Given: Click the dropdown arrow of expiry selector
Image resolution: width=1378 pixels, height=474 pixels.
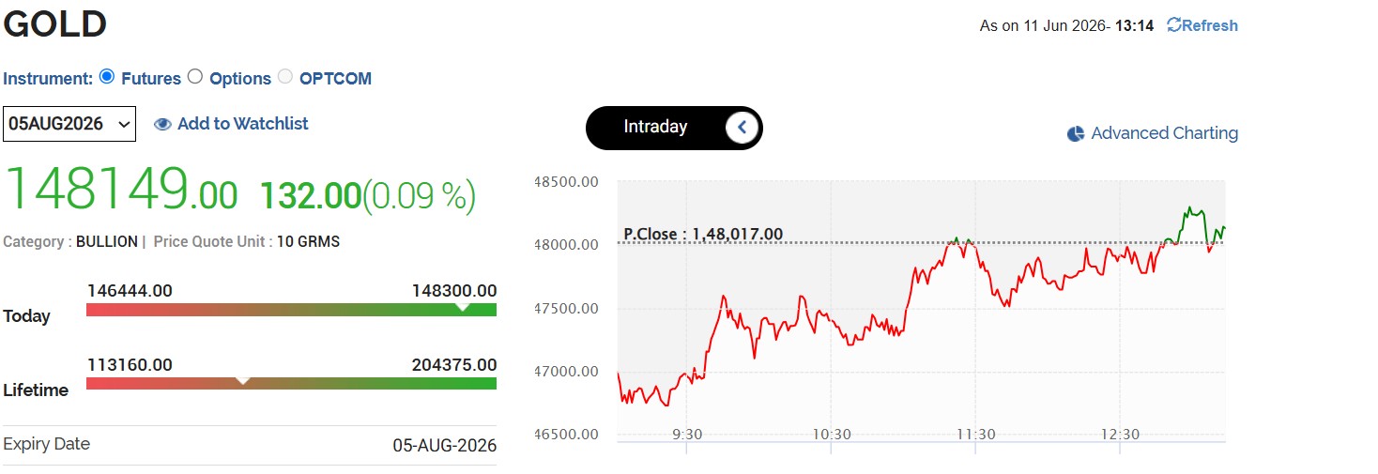Looking at the screenshot, I should point(124,124).
